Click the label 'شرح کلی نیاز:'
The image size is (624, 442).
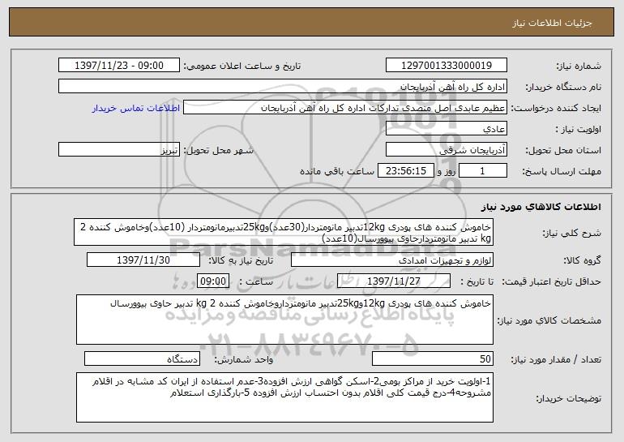coord(572,233)
